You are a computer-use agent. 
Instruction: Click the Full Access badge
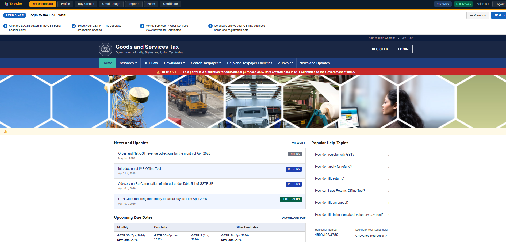[463, 4]
